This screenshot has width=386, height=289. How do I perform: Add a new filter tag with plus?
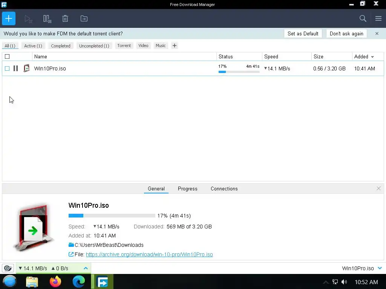click(174, 46)
